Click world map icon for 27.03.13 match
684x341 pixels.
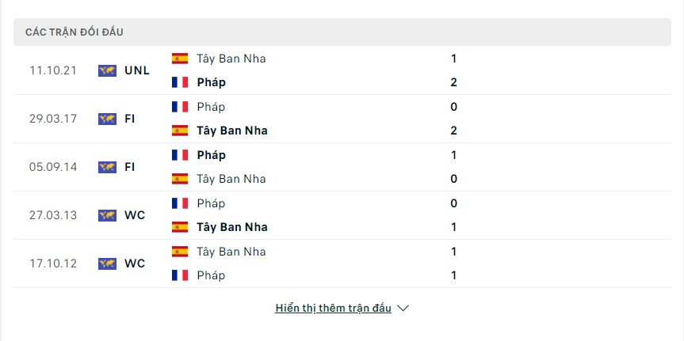point(107,215)
